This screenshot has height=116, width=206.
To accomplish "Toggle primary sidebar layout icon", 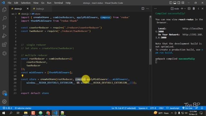I will point(171,3).
